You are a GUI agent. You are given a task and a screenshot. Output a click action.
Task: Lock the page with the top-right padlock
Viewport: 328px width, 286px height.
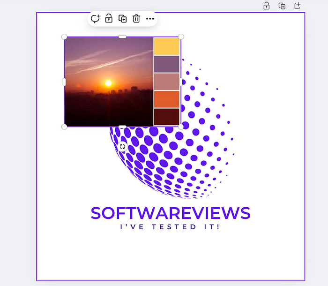click(266, 6)
